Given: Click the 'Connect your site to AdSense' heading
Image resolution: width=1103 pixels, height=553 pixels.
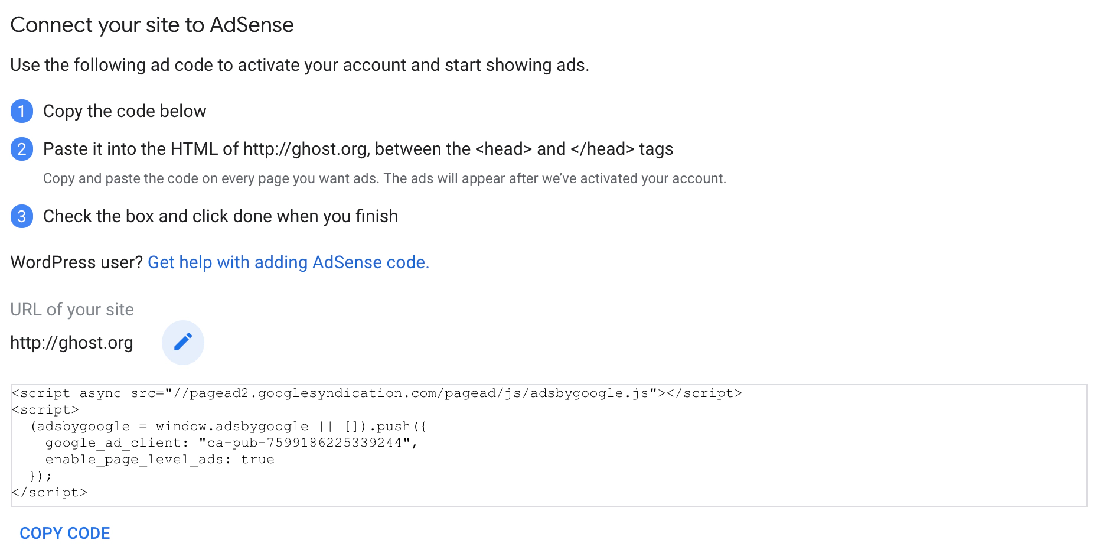Looking at the screenshot, I should [x=152, y=25].
